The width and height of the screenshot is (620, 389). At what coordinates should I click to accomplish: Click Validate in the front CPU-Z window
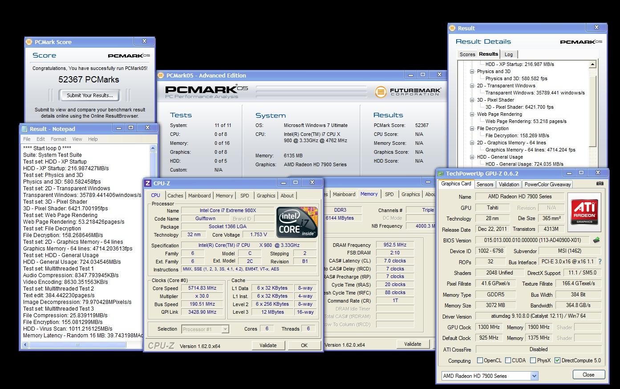click(268, 345)
